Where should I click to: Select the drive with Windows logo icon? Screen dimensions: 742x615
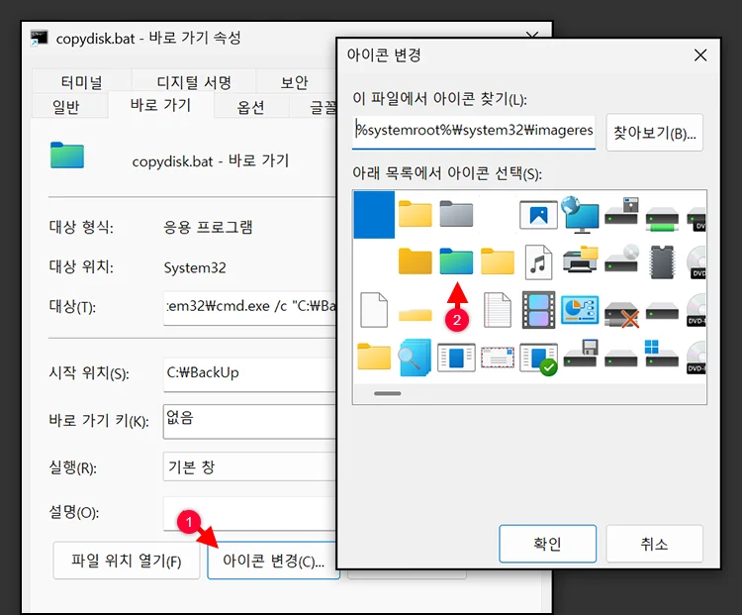click(x=662, y=353)
